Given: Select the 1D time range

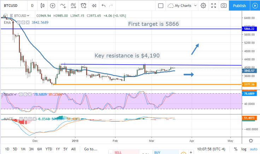Looking at the screenshot, I should coord(7,149).
